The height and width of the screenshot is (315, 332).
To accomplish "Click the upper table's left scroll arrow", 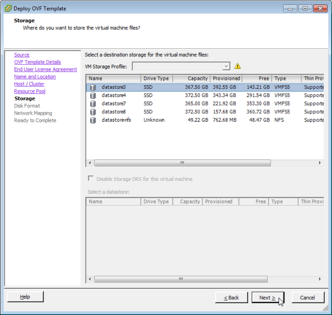I will 90,163.
